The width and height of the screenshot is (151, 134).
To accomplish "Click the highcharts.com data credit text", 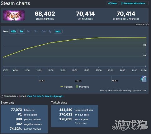I will (x=123, y=90).
